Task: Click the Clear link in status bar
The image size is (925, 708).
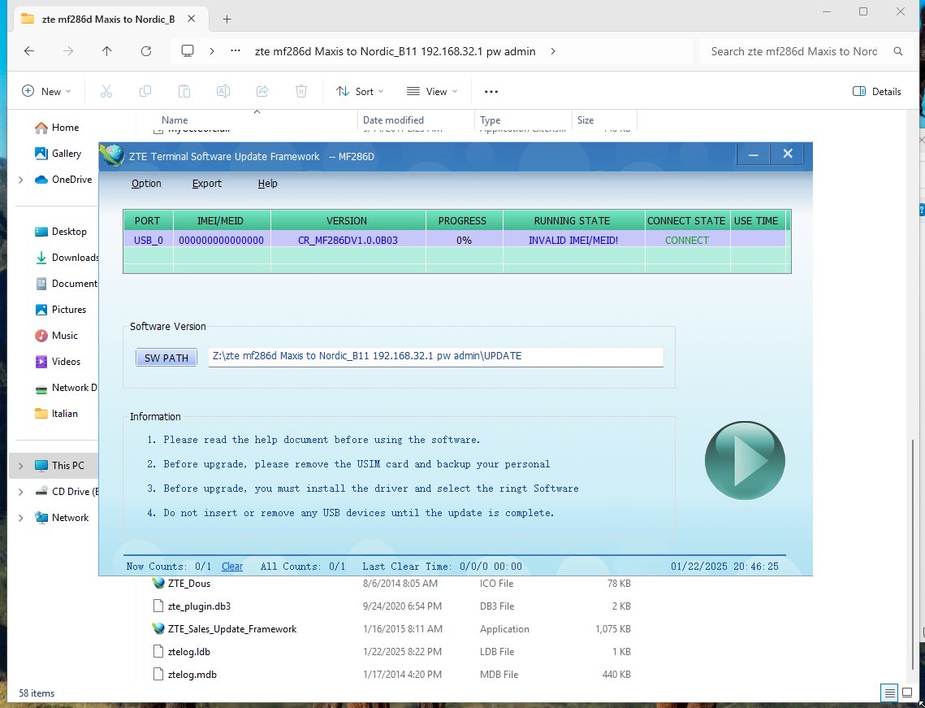Action: click(x=232, y=567)
